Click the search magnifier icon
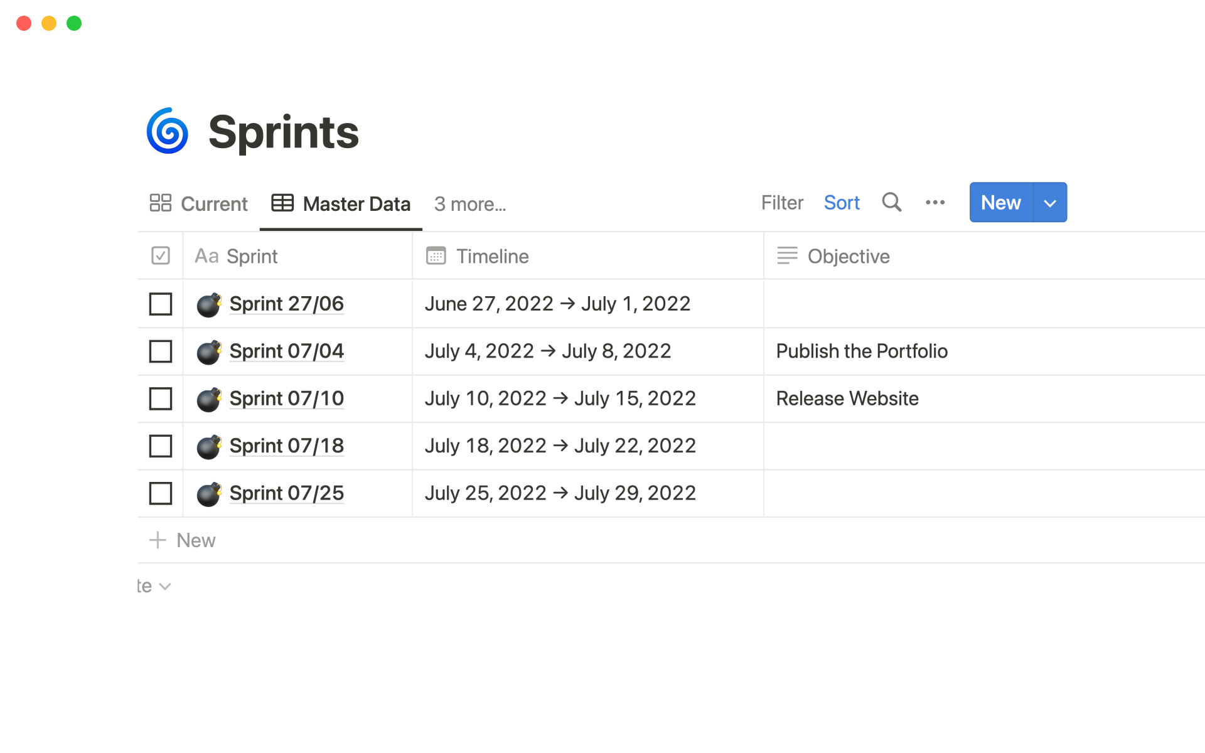Viewport: 1205px width, 753px height. [891, 202]
